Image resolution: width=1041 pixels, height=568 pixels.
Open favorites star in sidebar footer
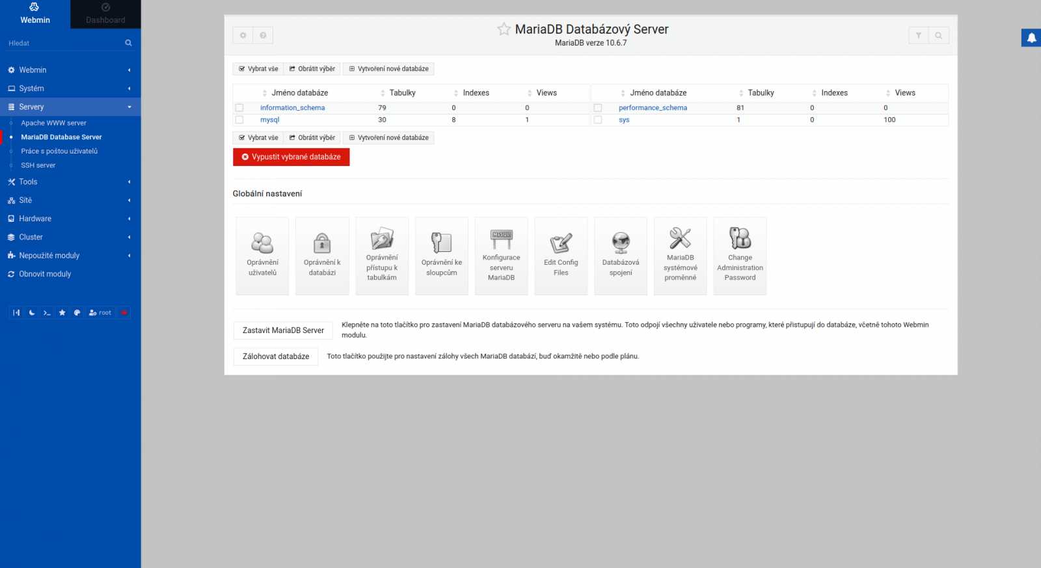(62, 313)
